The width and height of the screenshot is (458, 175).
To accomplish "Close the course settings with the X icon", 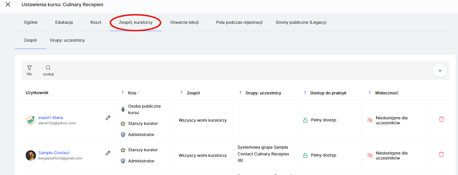I will coord(8,5).
